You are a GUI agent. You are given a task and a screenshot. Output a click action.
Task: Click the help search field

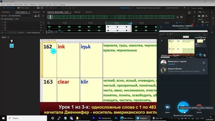point(201,8)
